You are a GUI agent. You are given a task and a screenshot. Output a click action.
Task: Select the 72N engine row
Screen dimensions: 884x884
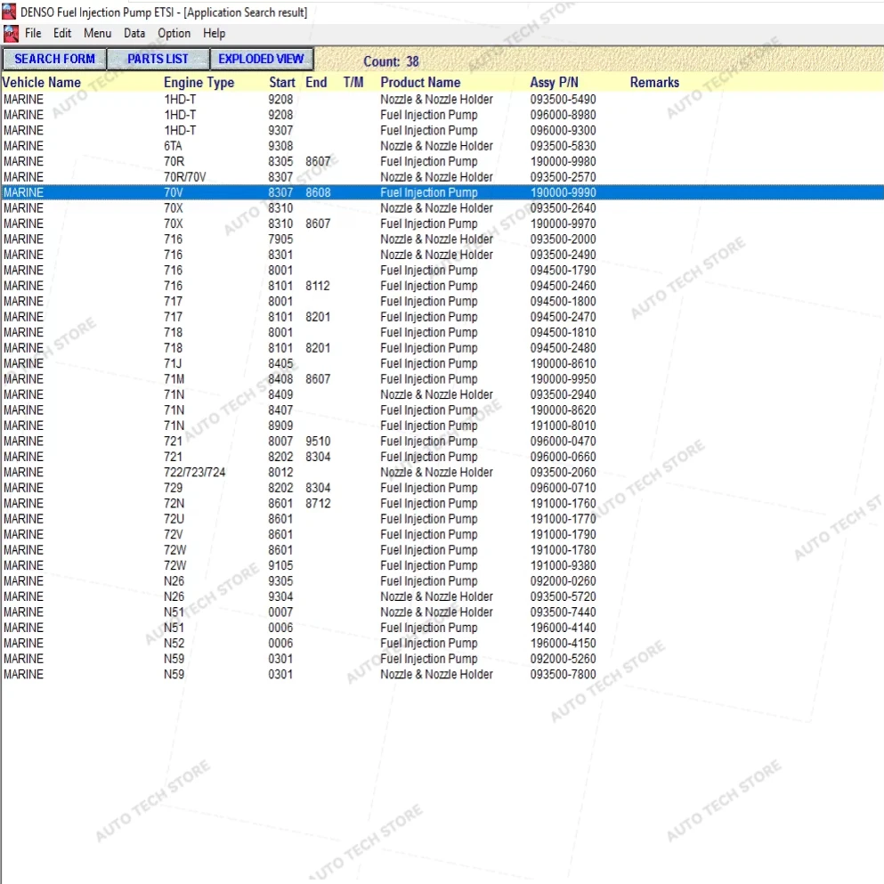click(442, 504)
